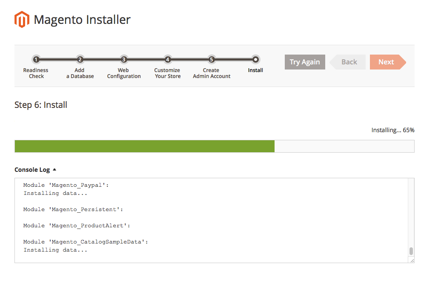The height and width of the screenshot is (281, 421).
Task: Click the Magento_Paypal line in console log
Action: pyautogui.click(x=66, y=185)
